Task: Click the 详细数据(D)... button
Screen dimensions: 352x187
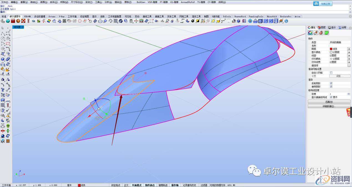Action: 329,106
